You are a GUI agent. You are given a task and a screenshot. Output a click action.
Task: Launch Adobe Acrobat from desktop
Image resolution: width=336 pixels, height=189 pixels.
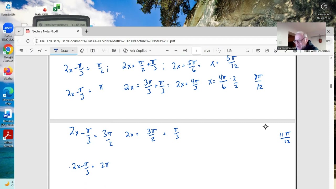point(8,139)
